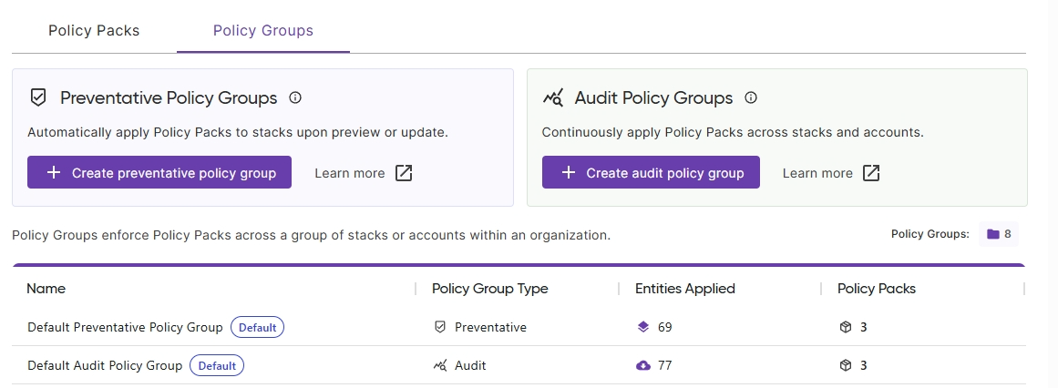This screenshot has width=1058, height=388.
Task: Create preventative policy group
Action: click(159, 173)
